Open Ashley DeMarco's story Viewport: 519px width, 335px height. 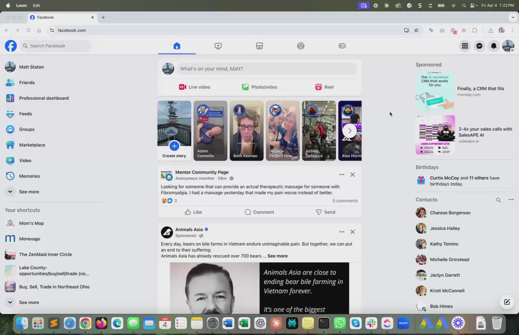pos(319,131)
